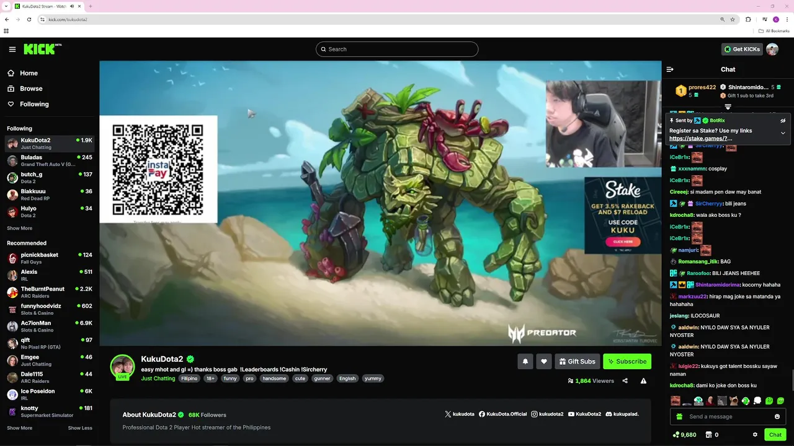Select Buladas in following list
This screenshot has height=446, width=794.
(x=50, y=160)
